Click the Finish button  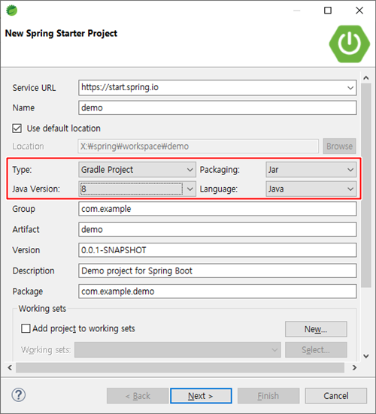coord(268,396)
